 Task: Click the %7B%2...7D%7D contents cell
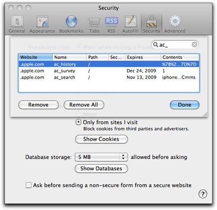[x=179, y=64]
